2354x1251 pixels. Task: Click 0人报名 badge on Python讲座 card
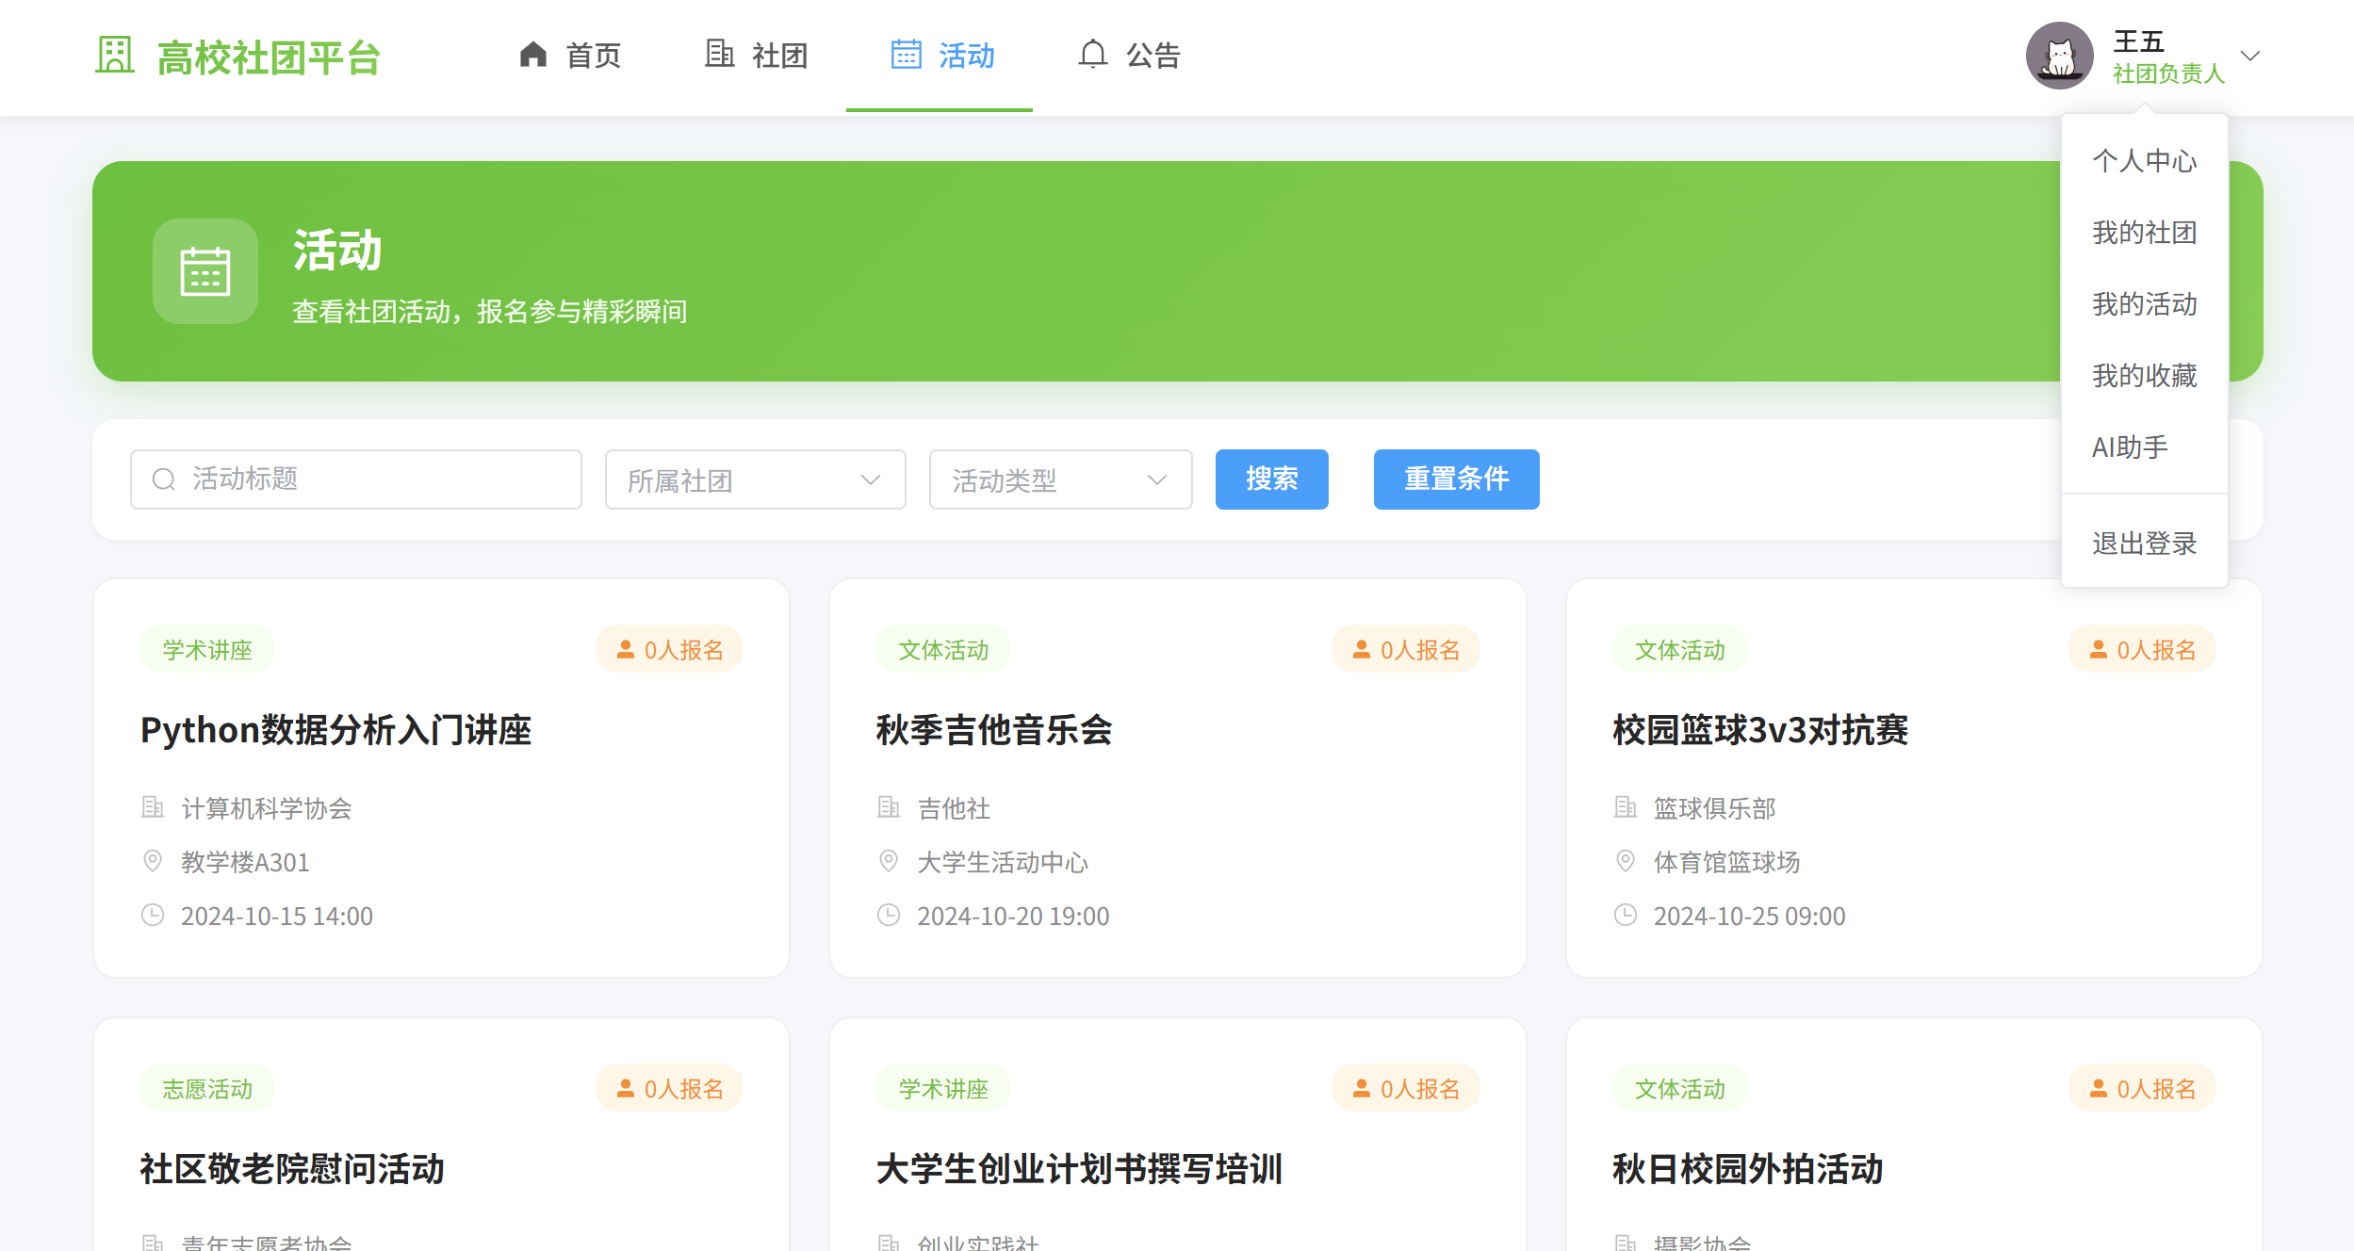[669, 649]
